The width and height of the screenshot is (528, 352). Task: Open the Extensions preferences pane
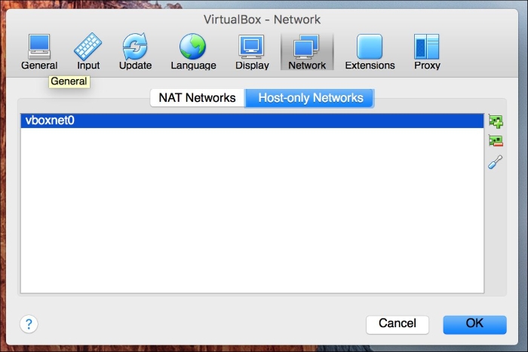pos(370,52)
